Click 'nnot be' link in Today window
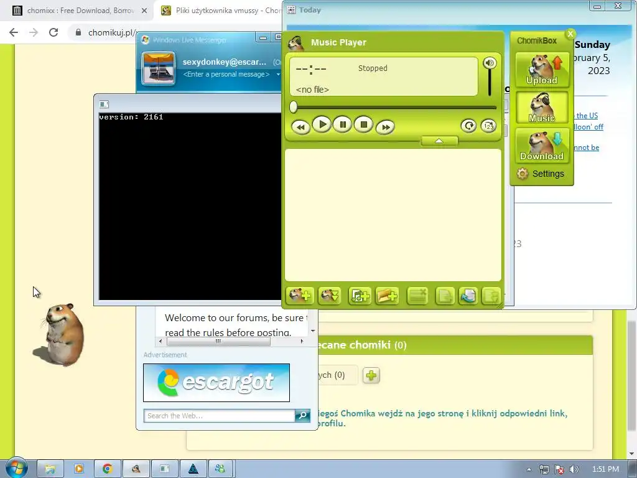 tap(586, 147)
